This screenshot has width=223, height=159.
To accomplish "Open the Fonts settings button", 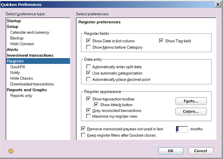I will [191, 101].
